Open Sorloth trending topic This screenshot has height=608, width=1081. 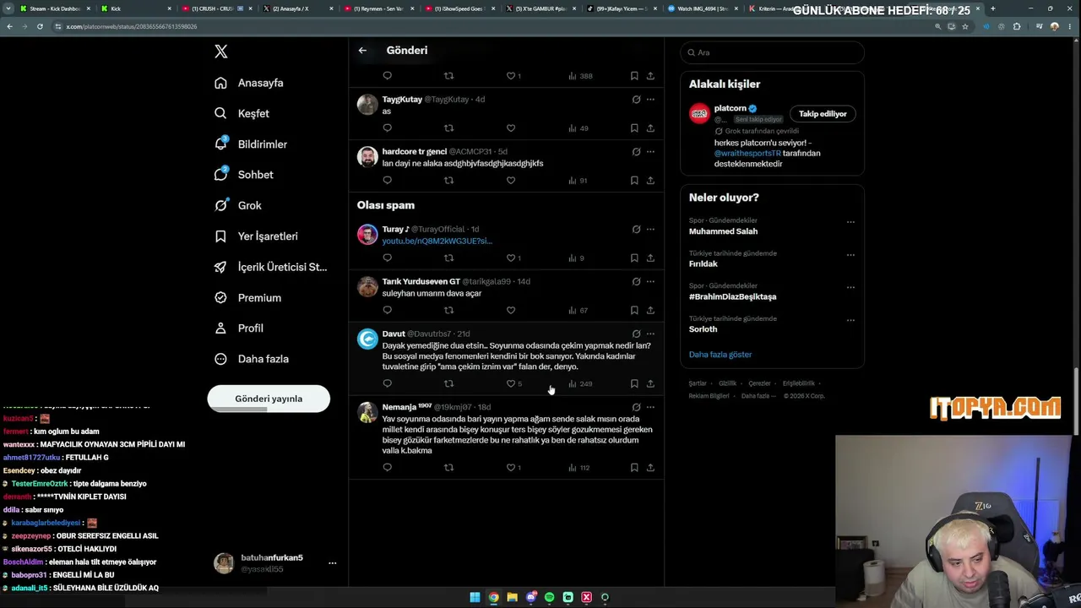pyautogui.click(x=703, y=329)
